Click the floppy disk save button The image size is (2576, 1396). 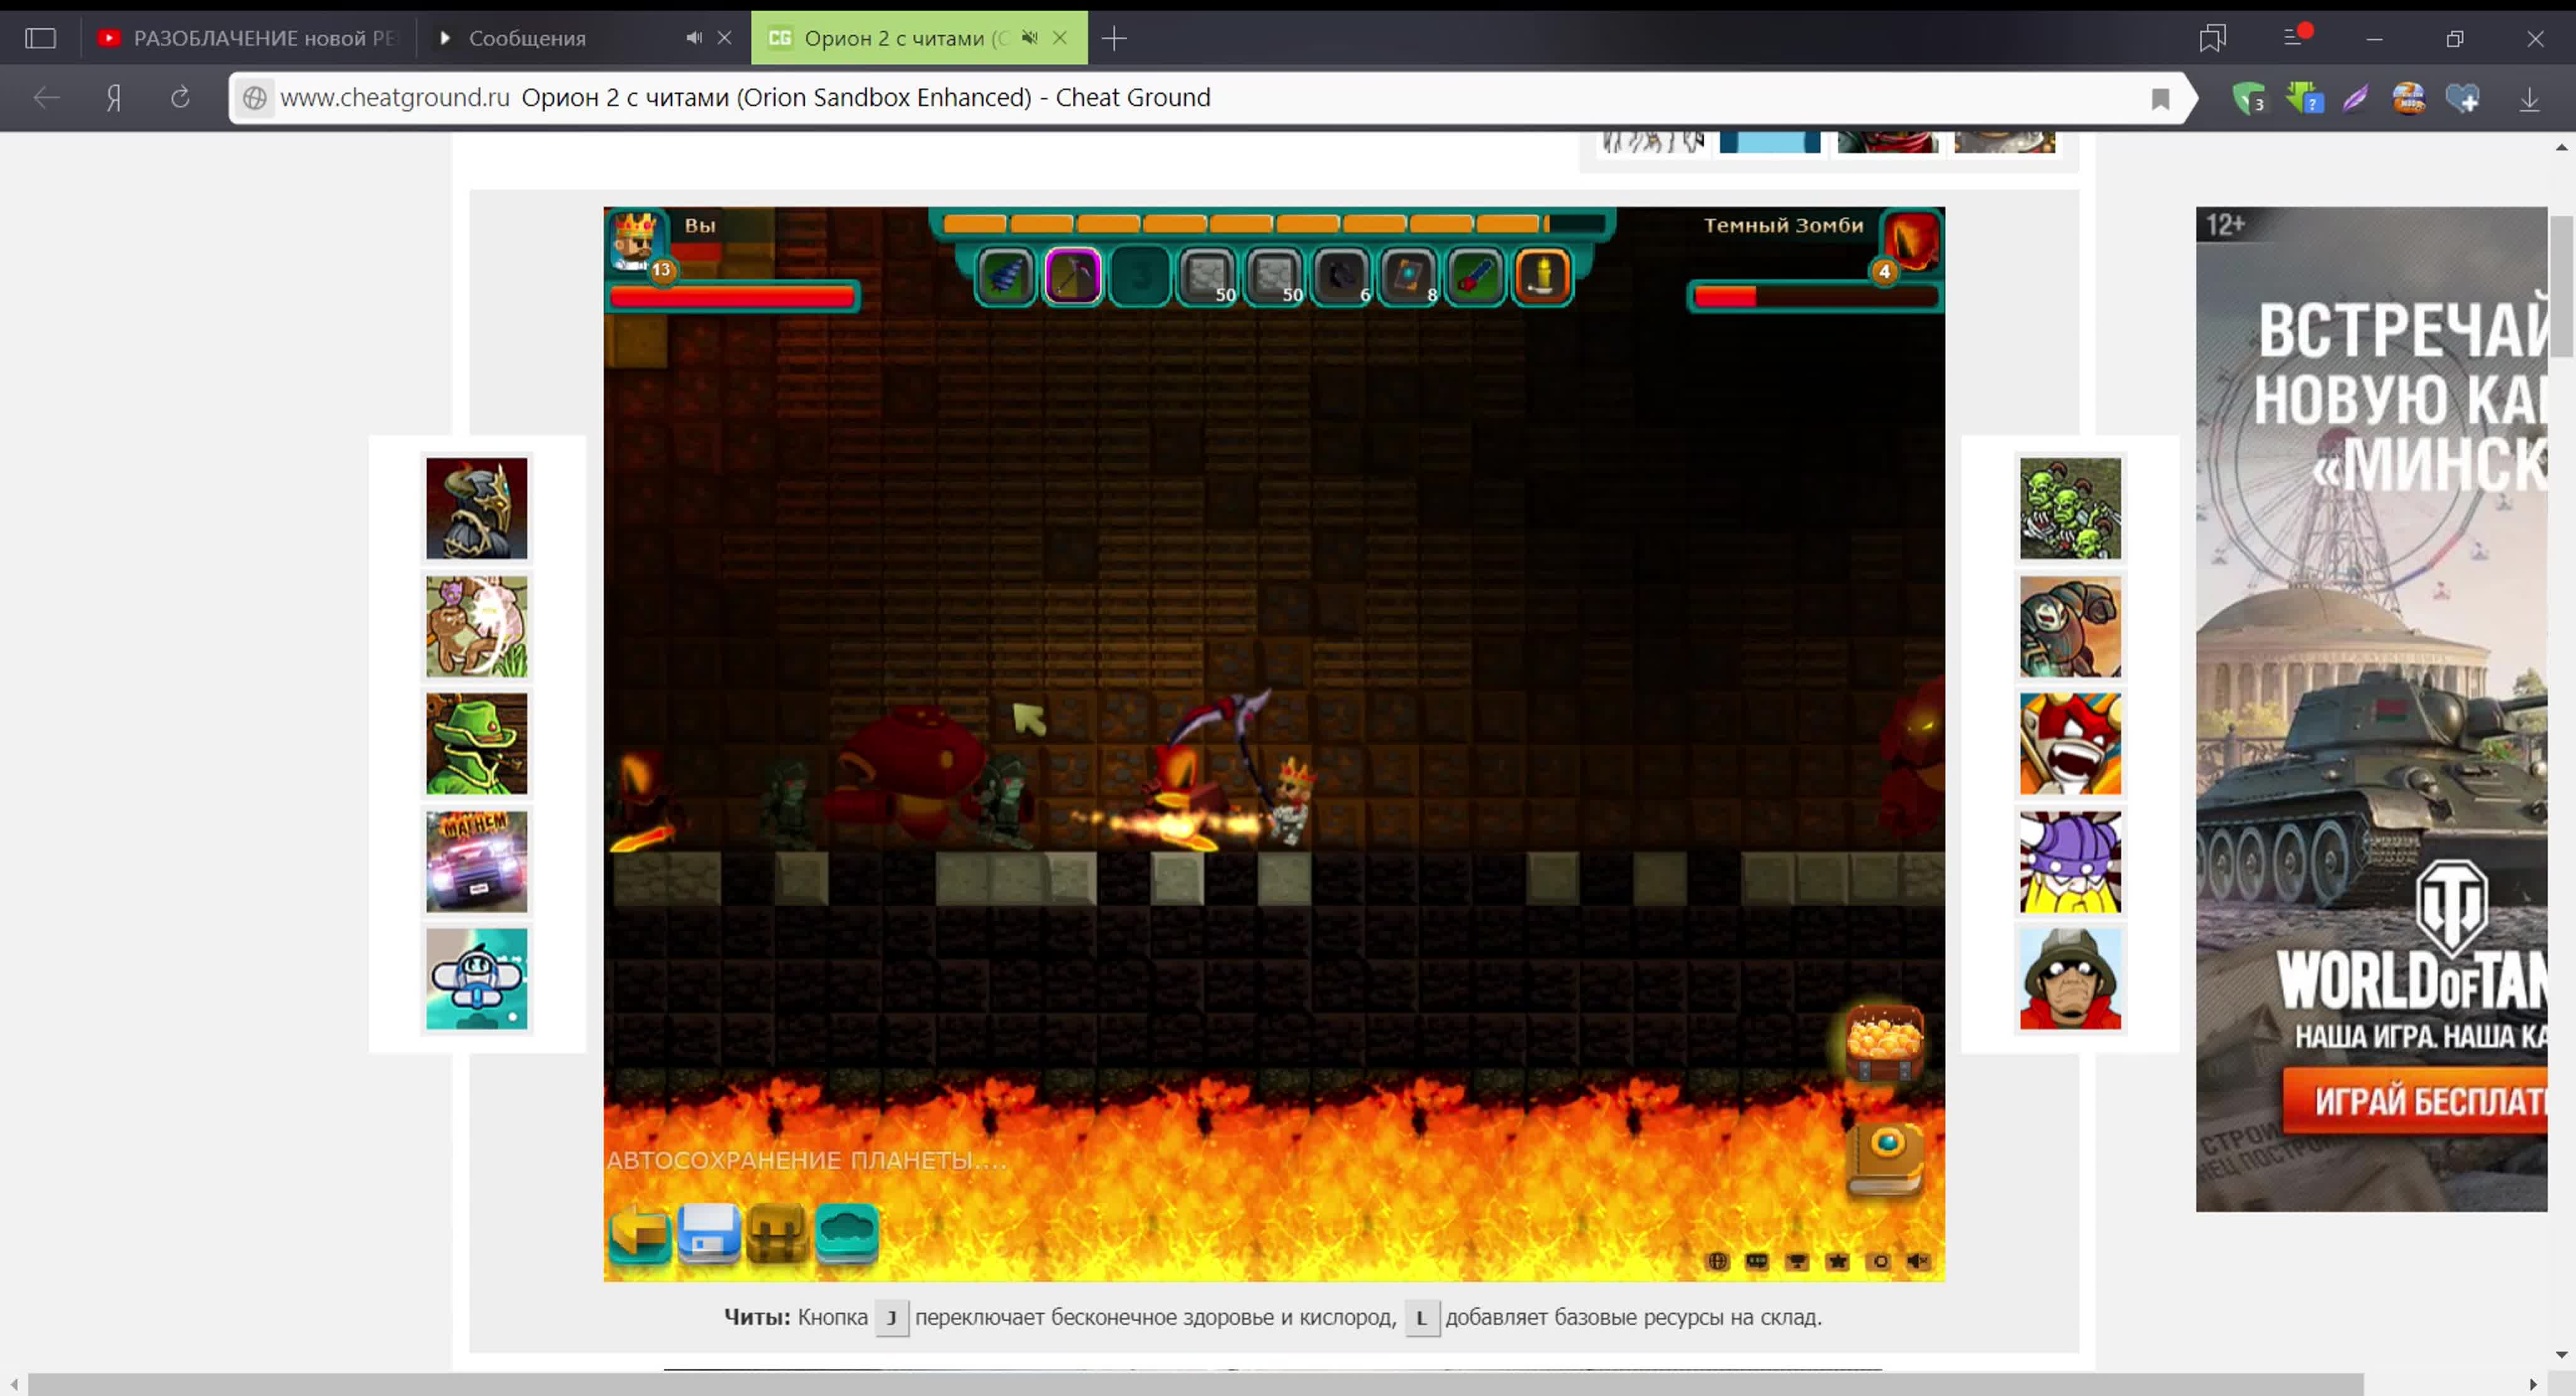pos(709,1233)
